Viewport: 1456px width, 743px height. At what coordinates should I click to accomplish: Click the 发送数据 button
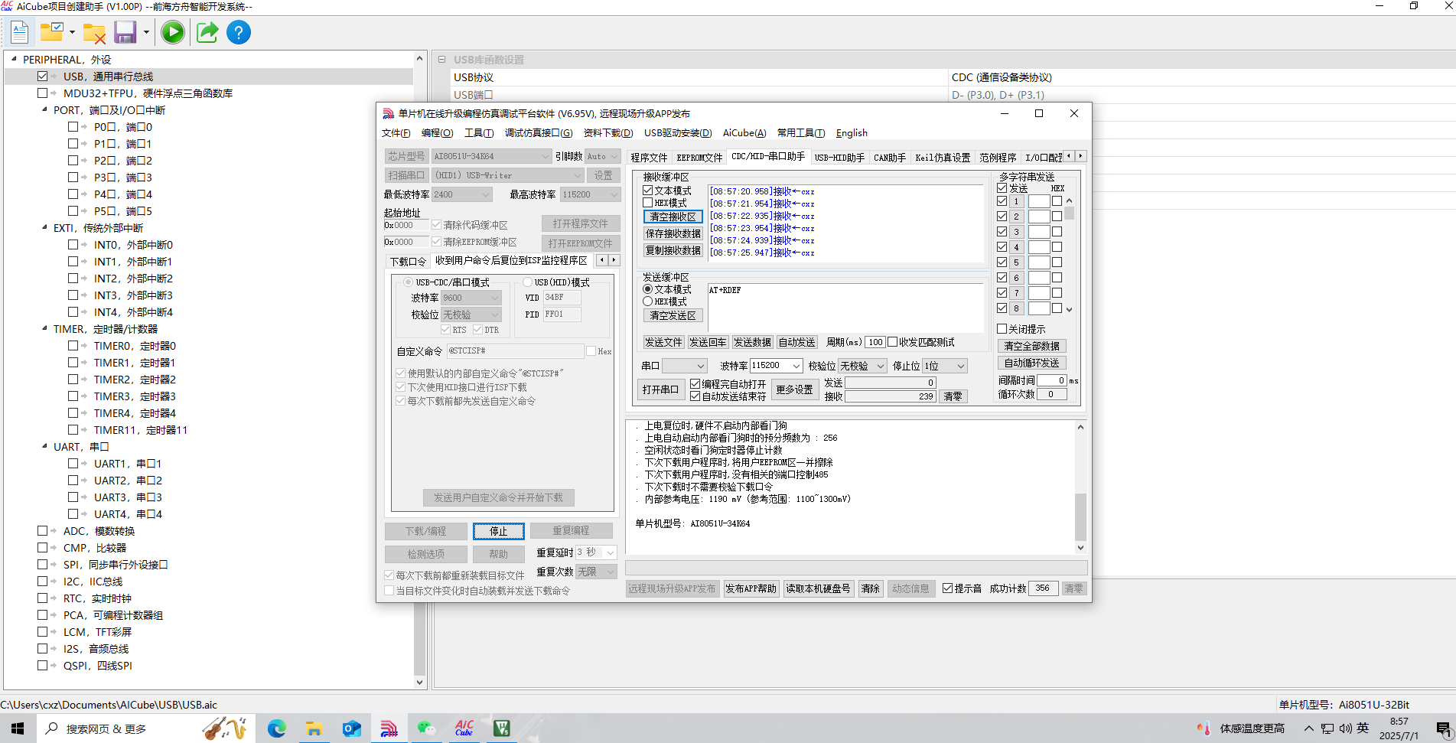(x=752, y=342)
